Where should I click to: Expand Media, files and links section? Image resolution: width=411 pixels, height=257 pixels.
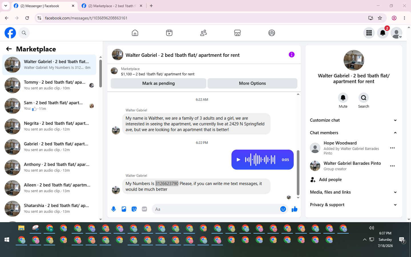354,192
